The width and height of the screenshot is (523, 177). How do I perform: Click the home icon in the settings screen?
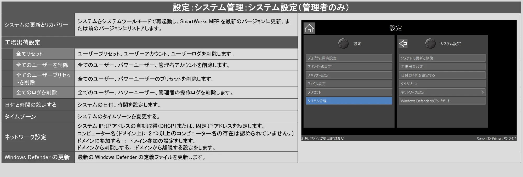(x=309, y=28)
